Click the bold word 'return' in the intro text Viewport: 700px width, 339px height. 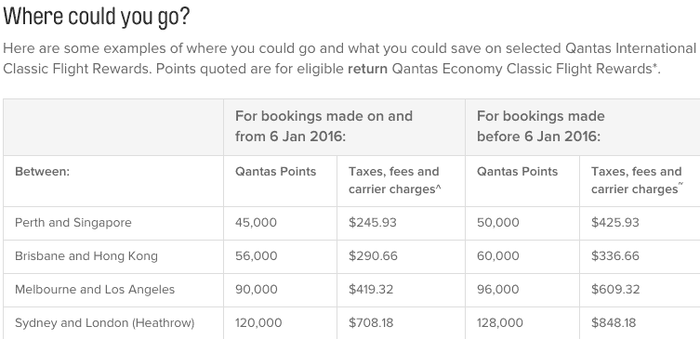368,69
